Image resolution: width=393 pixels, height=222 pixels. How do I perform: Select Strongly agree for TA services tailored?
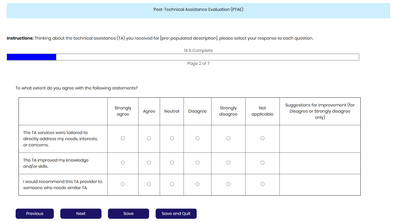tap(123, 138)
